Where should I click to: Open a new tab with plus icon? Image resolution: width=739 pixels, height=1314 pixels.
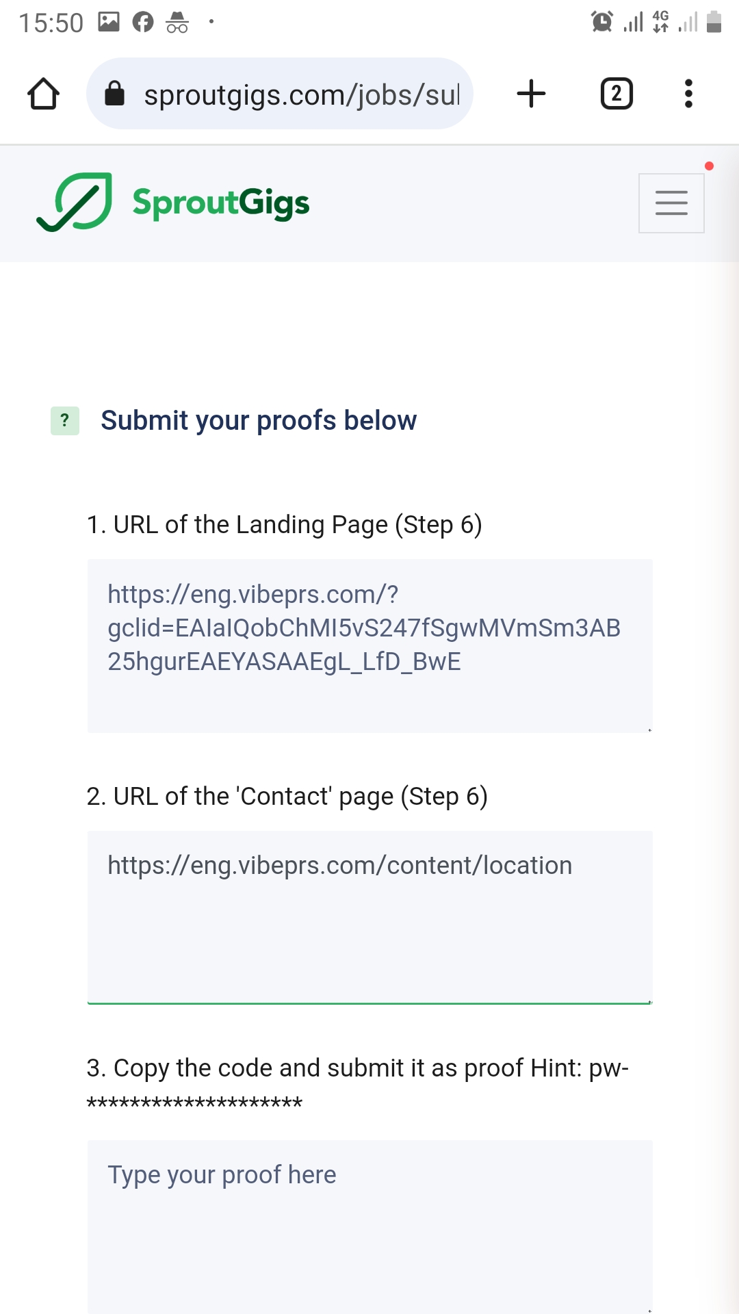(531, 94)
